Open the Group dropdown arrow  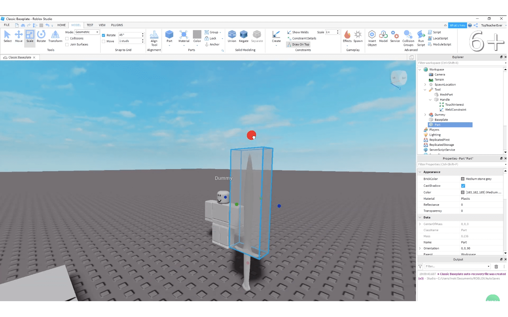click(220, 32)
